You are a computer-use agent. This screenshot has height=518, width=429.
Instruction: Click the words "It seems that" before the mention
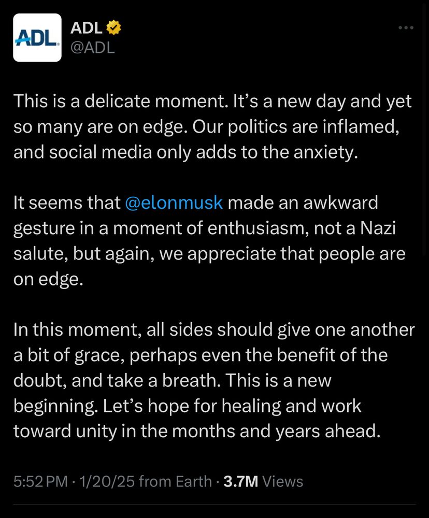point(67,203)
